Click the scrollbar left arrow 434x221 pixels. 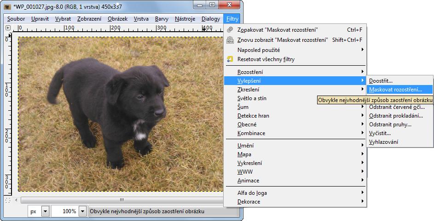pyautogui.click(x=16, y=200)
